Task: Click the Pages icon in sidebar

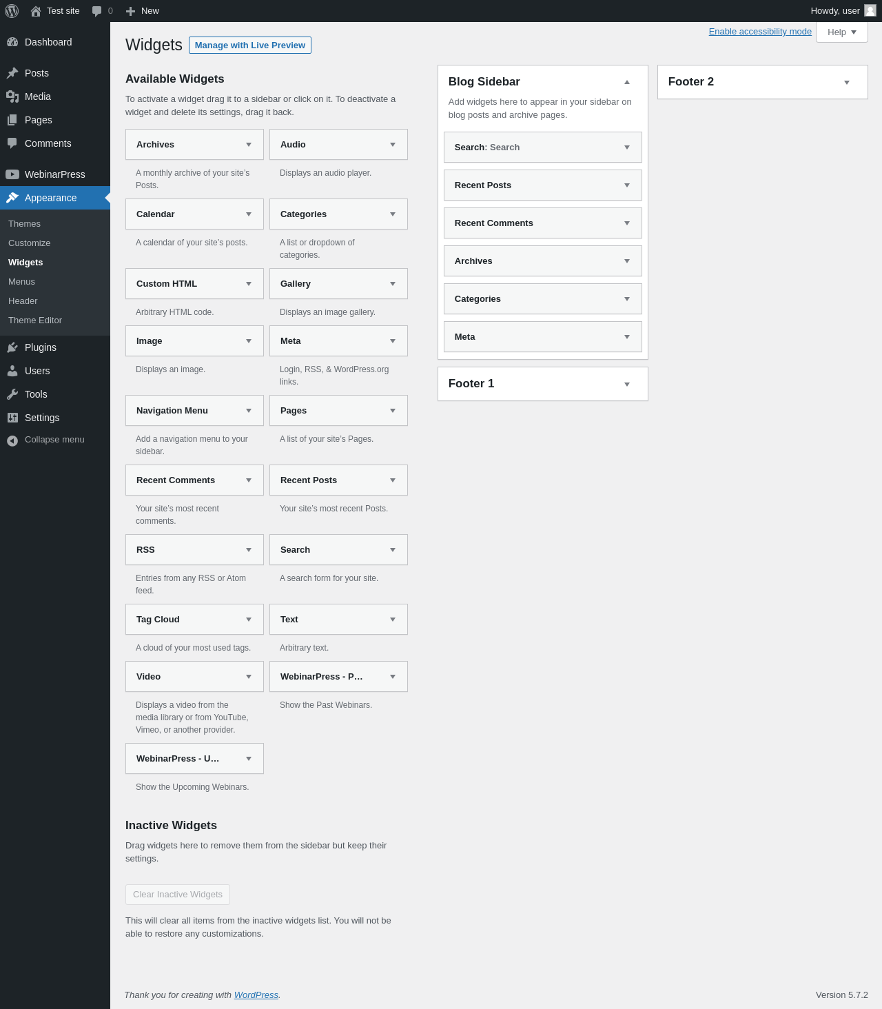Action: (12, 120)
